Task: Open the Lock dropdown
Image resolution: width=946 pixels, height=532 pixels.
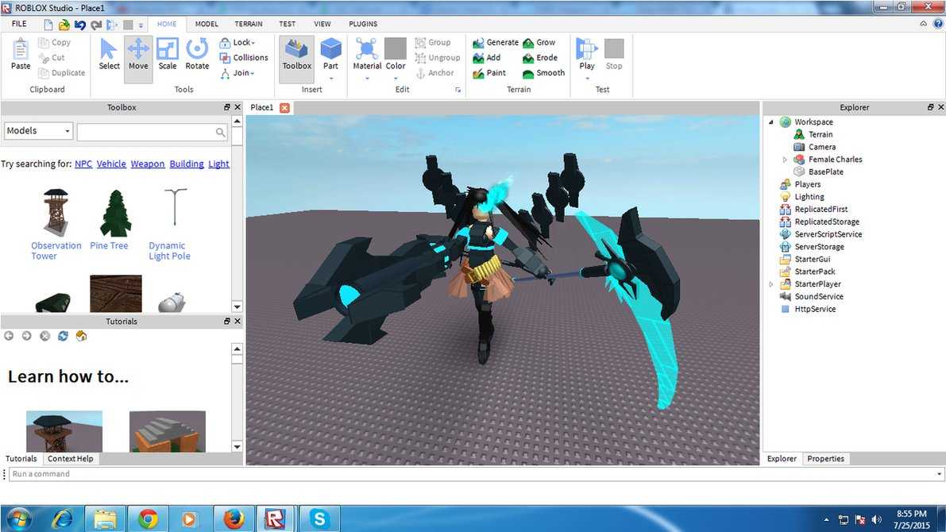Action: 237,42
